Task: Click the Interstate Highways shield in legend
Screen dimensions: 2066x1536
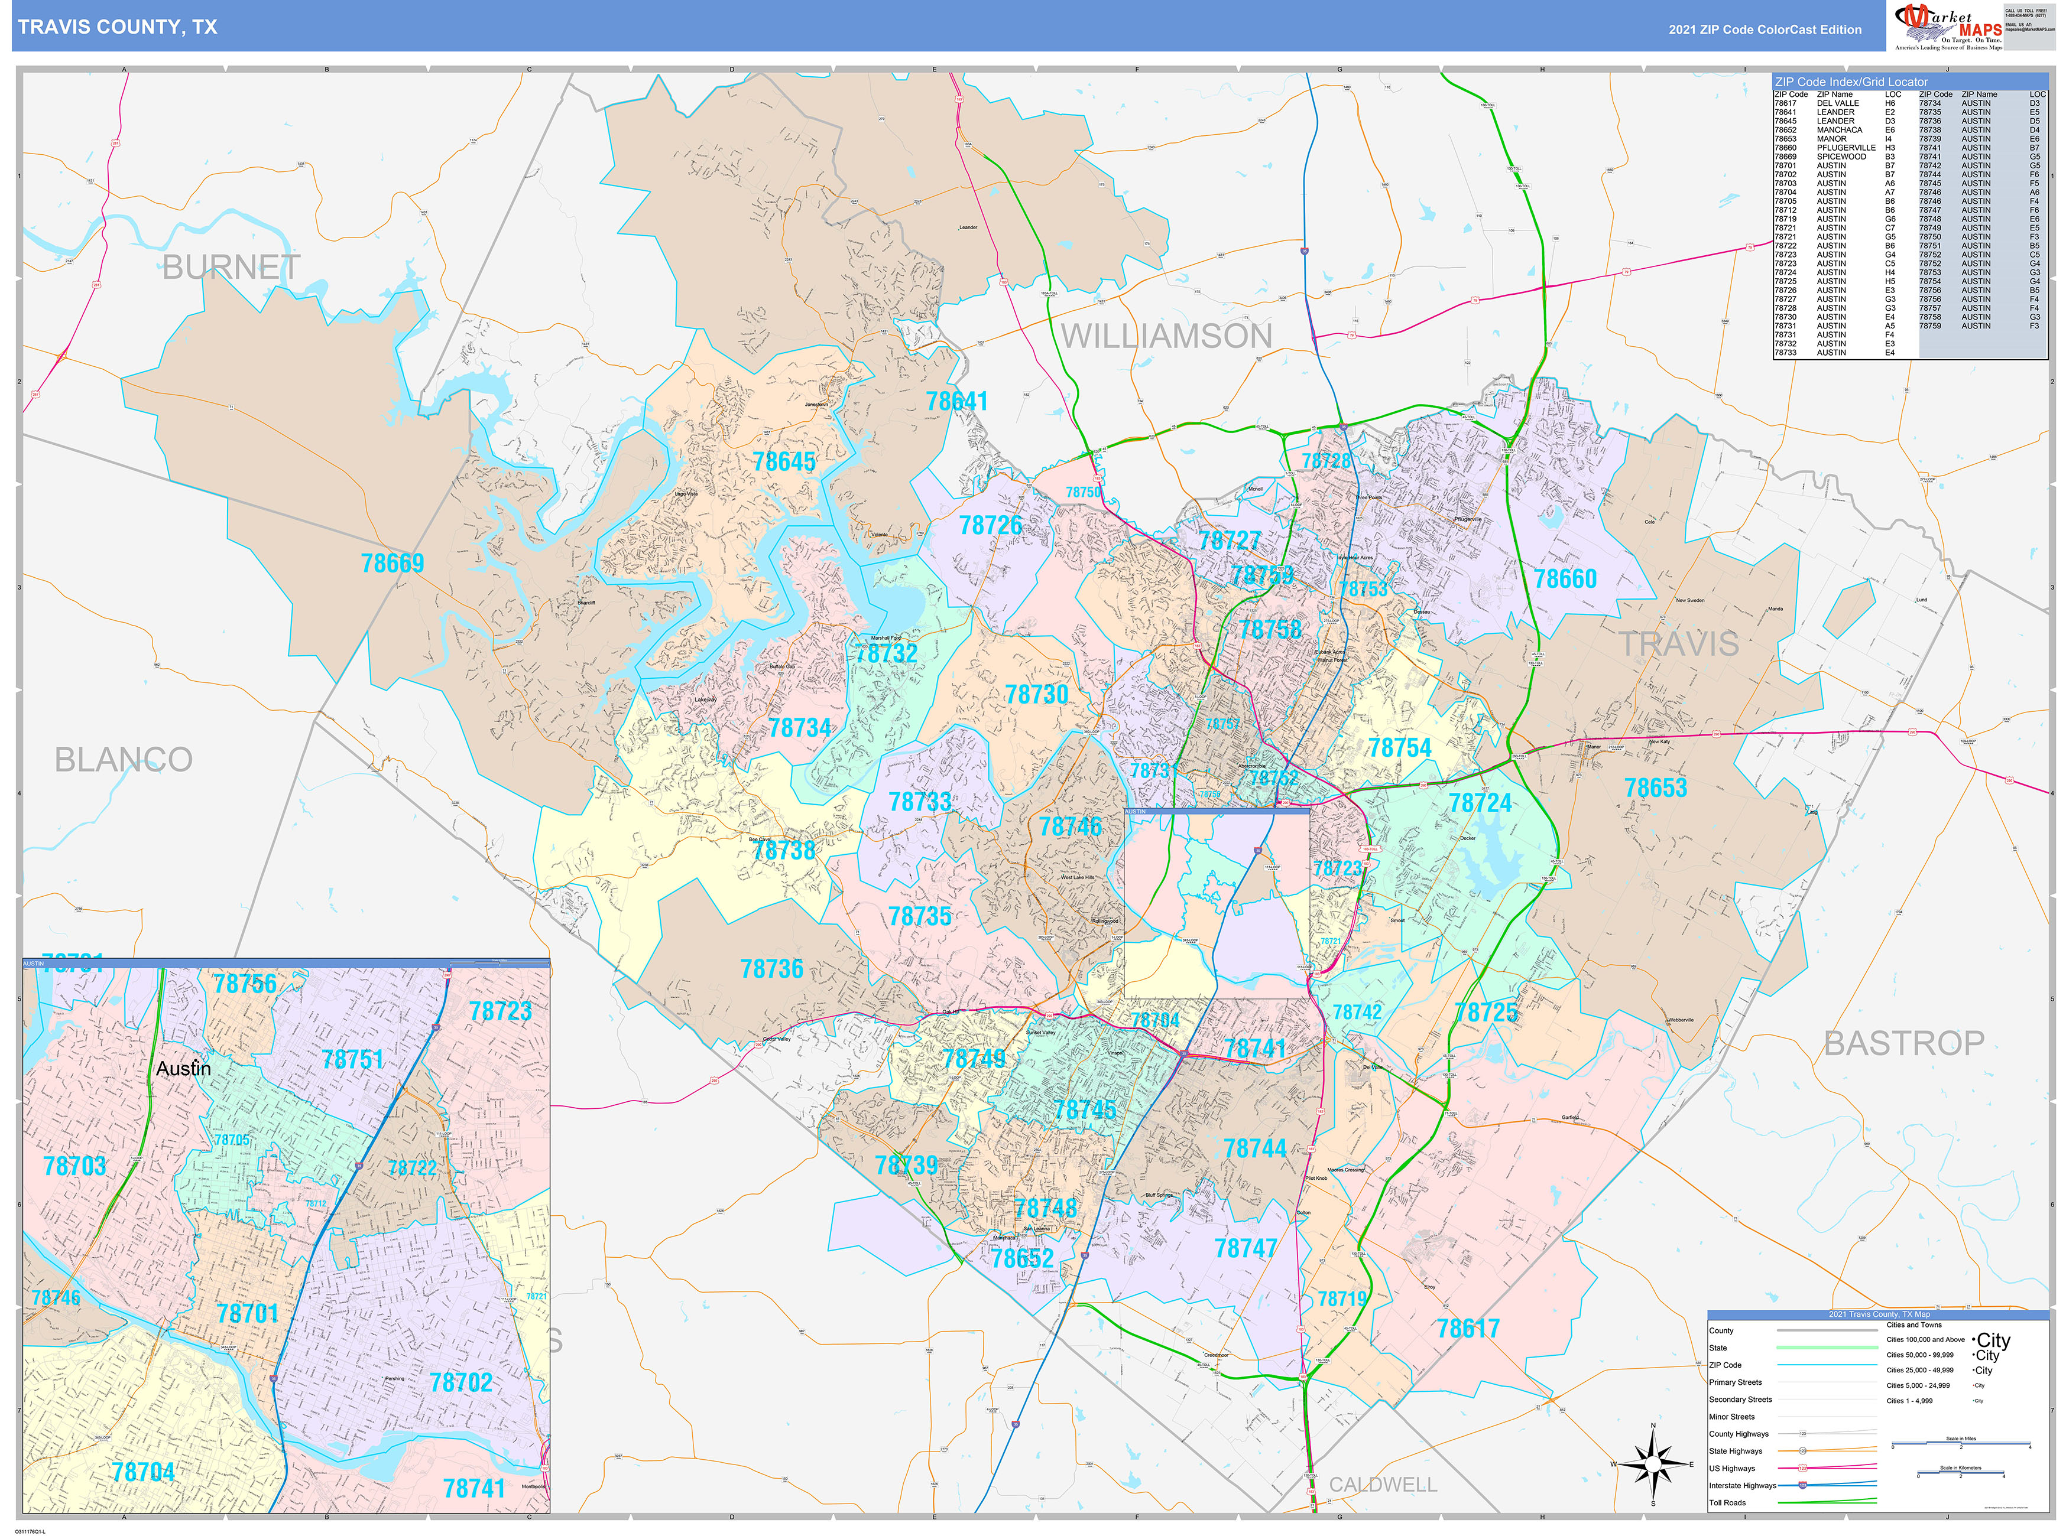Action: (x=1803, y=1486)
